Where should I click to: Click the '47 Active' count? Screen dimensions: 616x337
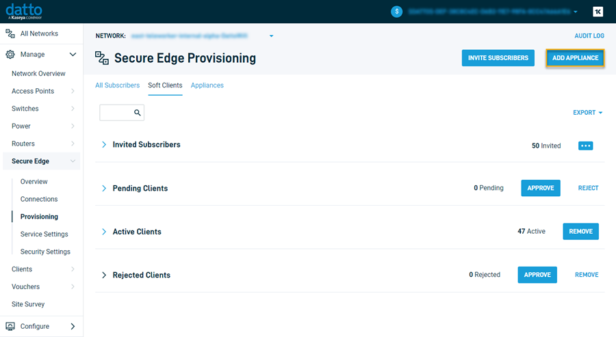(x=531, y=232)
